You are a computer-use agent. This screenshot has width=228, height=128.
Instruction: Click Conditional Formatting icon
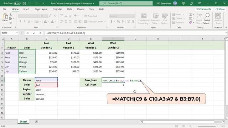[144, 16]
